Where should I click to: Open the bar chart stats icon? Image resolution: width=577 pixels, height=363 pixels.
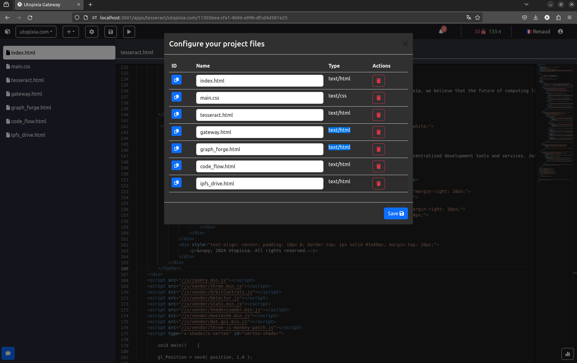click(x=568, y=354)
